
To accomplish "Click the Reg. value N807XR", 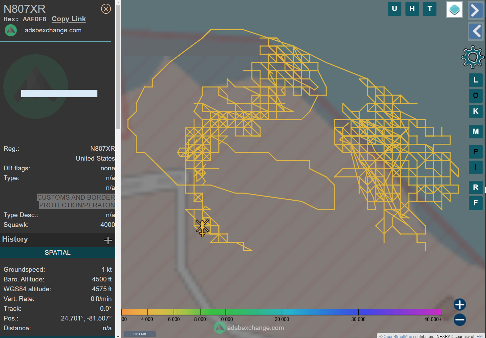I will click(102, 148).
